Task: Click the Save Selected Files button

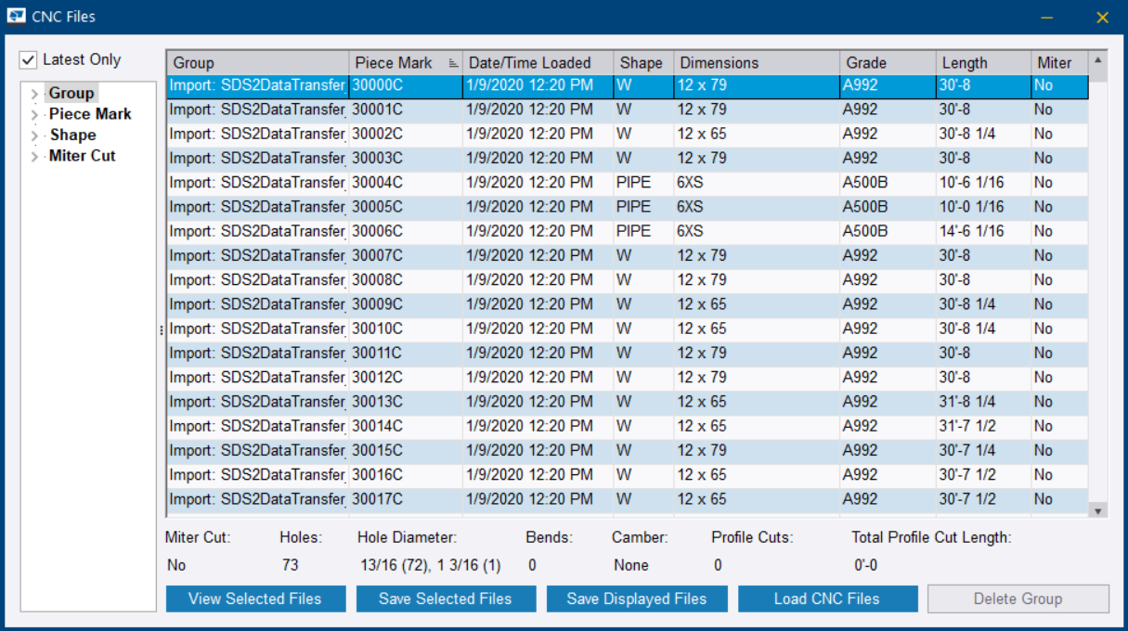Action: 446,598
